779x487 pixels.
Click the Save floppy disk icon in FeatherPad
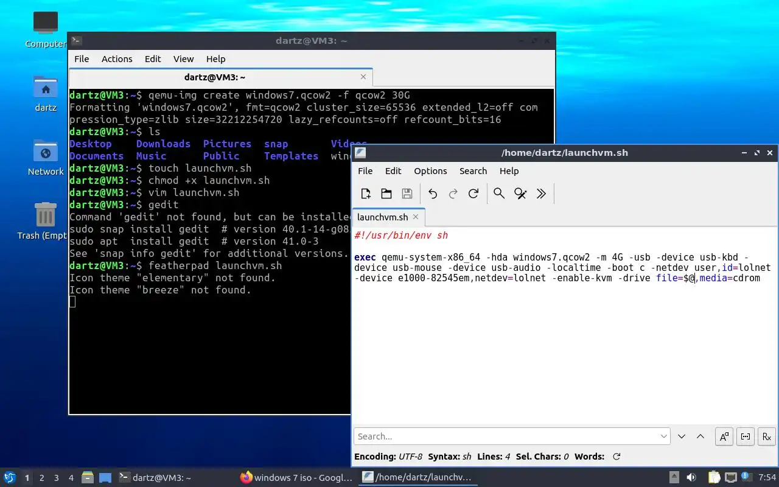pyautogui.click(x=407, y=194)
